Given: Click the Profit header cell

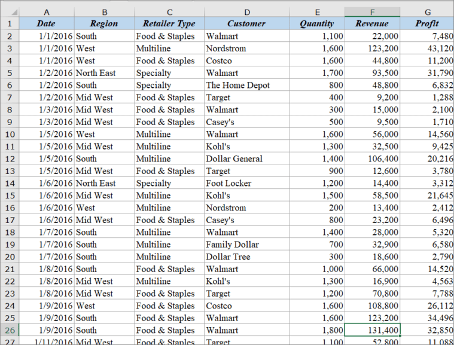Looking at the screenshot, I should click(x=427, y=23).
